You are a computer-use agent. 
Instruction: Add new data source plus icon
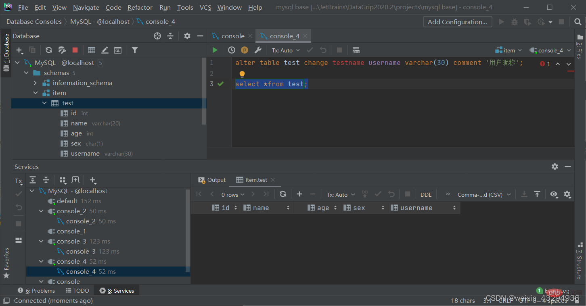point(19,50)
